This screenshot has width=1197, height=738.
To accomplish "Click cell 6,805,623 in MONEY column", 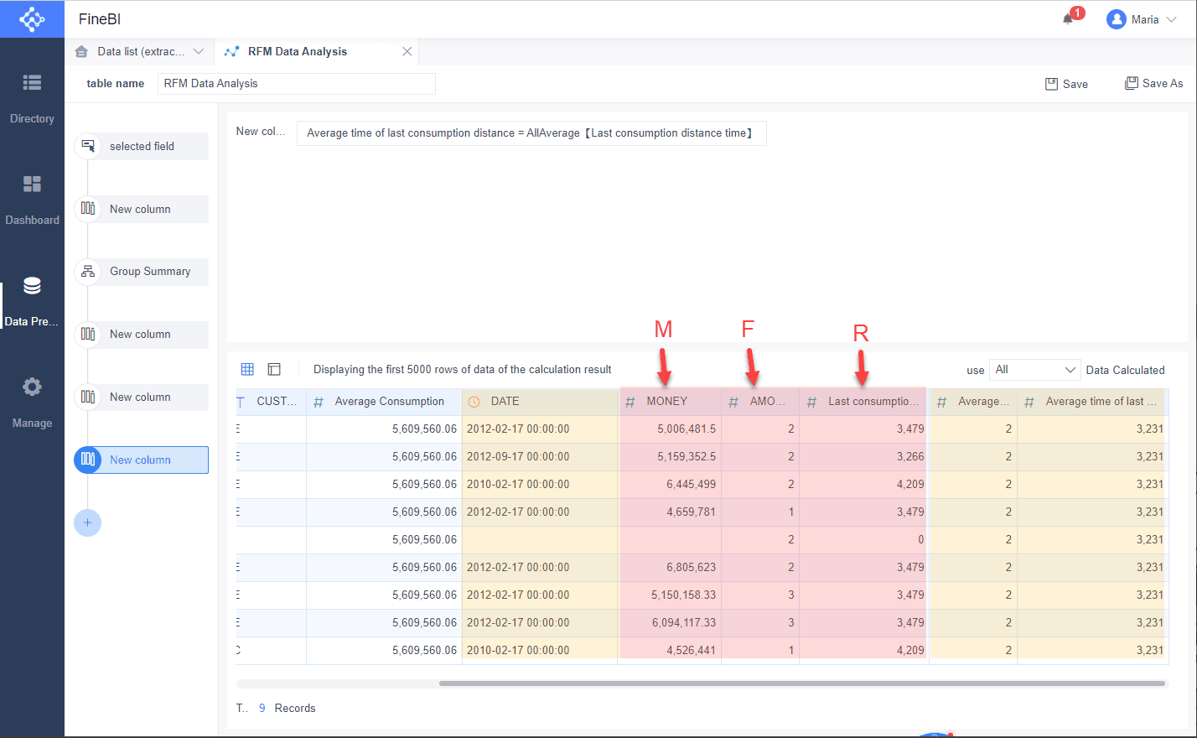I will point(670,567).
